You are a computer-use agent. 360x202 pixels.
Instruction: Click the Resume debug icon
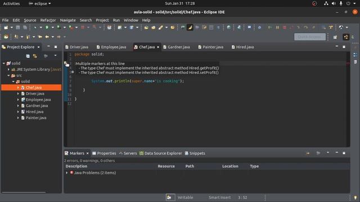(x=270, y=27)
